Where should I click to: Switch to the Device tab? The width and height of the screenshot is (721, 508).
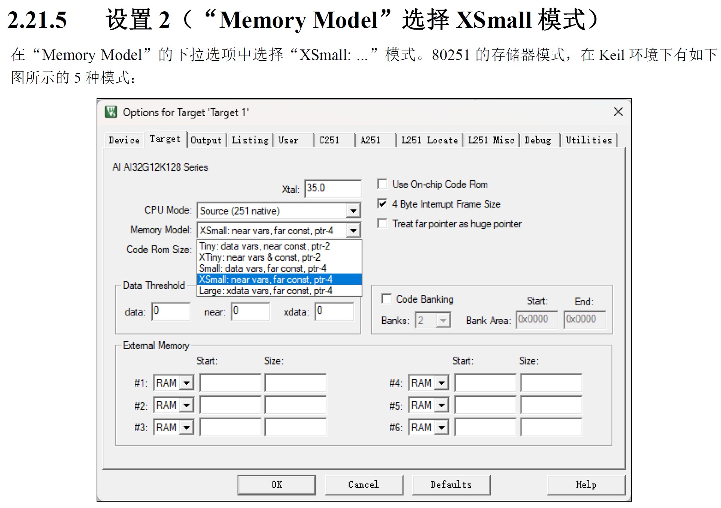click(x=124, y=140)
